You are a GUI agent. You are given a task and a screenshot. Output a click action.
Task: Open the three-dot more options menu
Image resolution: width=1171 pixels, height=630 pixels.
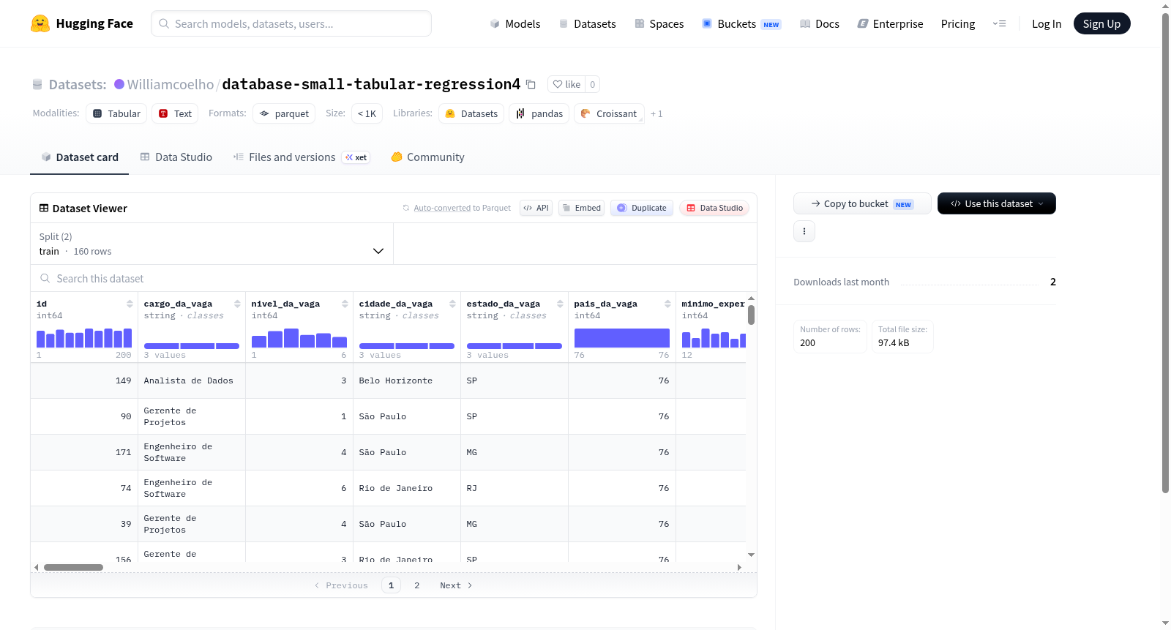point(804,231)
